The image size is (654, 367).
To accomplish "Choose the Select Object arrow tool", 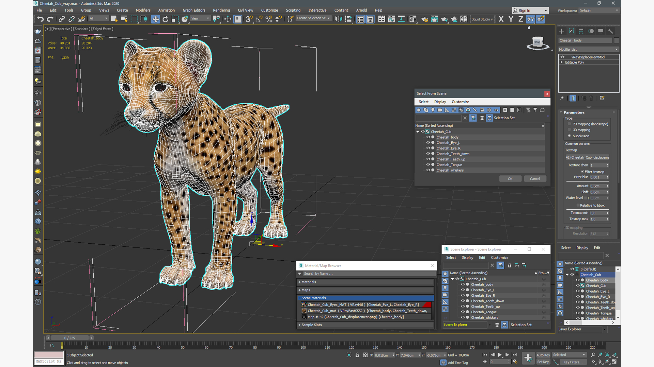I will (114, 19).
